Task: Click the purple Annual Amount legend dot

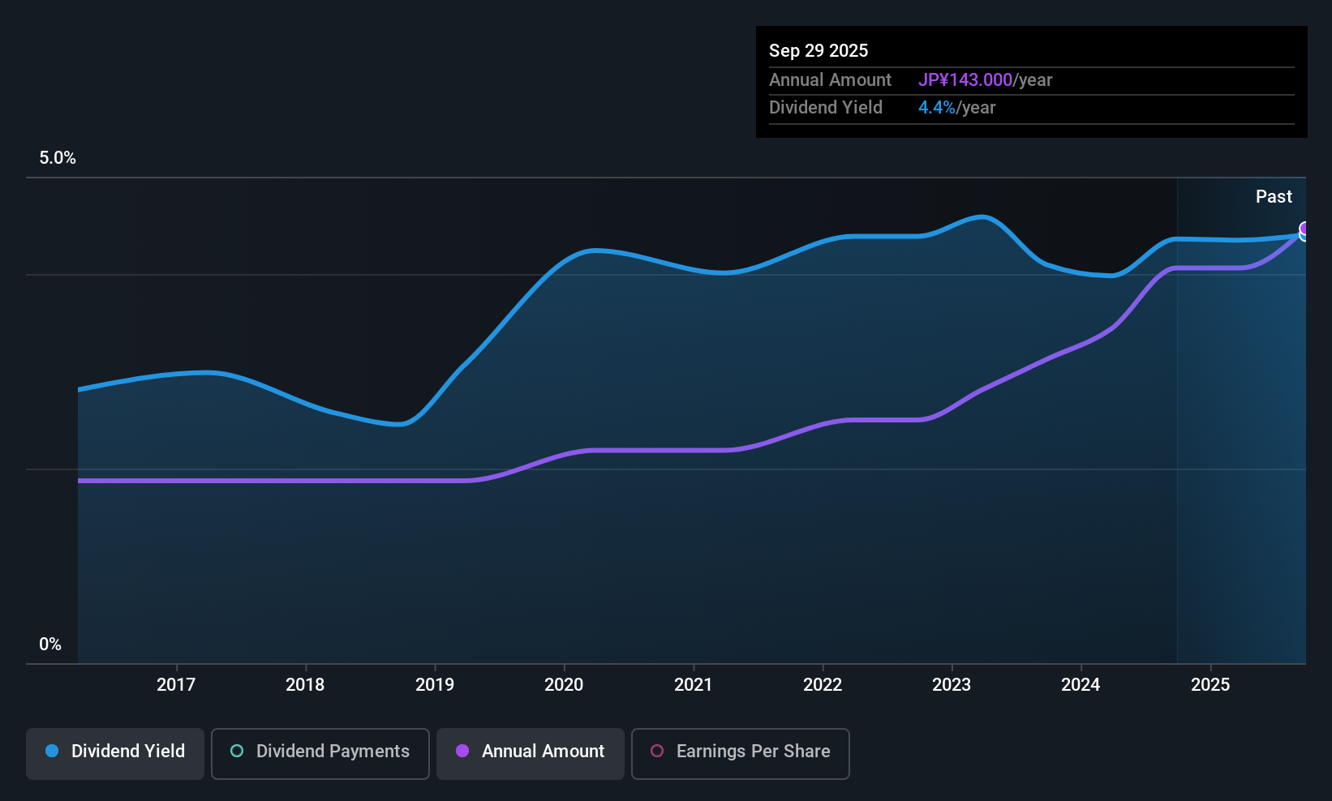Action: pyautogui.click(x=462, y=751)
